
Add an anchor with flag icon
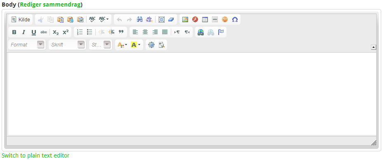pos(221,32)
